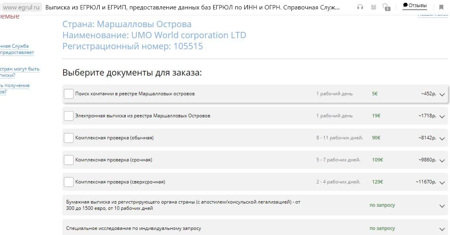This screenshot has width=450, height=235.
Task: Click the 109€ price
Action: point(377,160)
